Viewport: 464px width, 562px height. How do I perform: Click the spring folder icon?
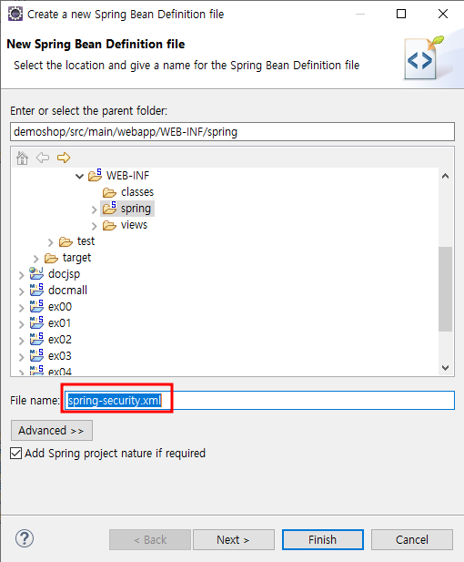pos(109,208)
